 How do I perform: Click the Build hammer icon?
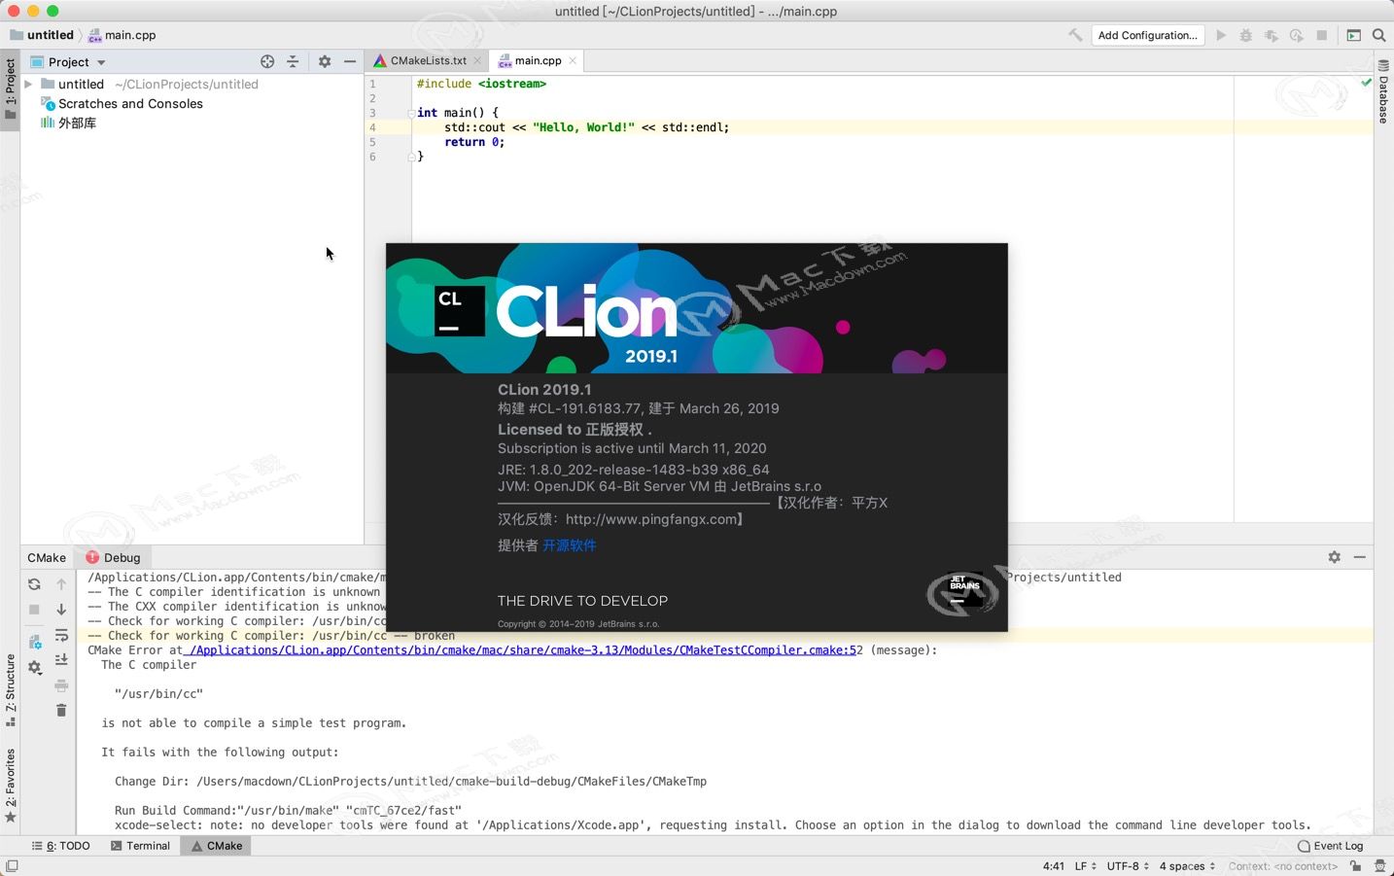pos(1075,35)
